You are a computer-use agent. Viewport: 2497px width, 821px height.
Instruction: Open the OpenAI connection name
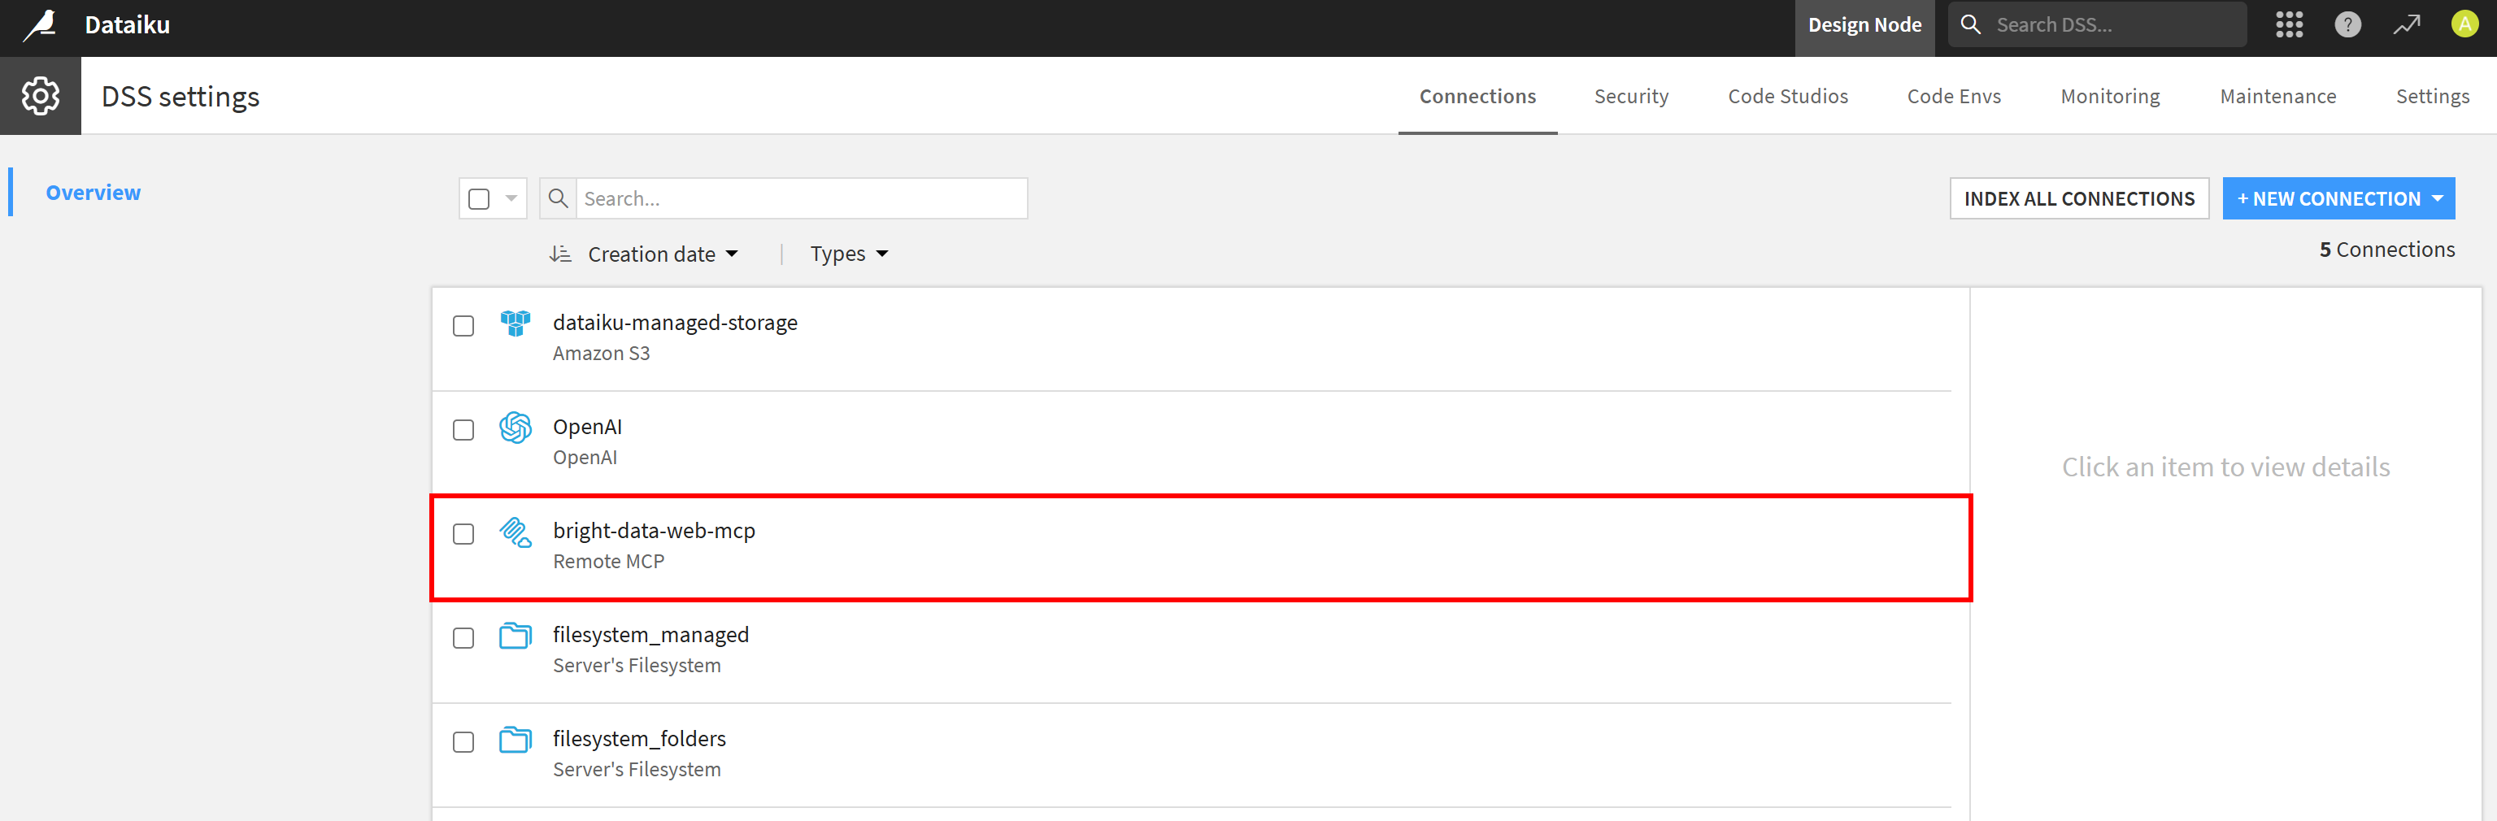coord(587,428)
